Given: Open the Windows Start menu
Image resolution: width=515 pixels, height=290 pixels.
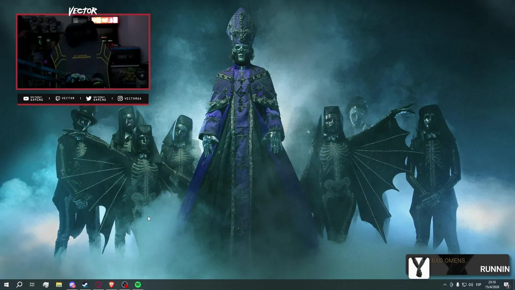Looking at the screenshot, I should pos(6,285).
